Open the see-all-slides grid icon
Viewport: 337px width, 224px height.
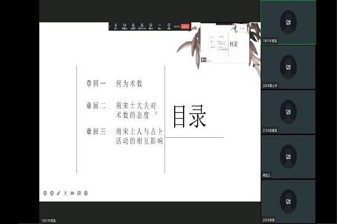66,193
